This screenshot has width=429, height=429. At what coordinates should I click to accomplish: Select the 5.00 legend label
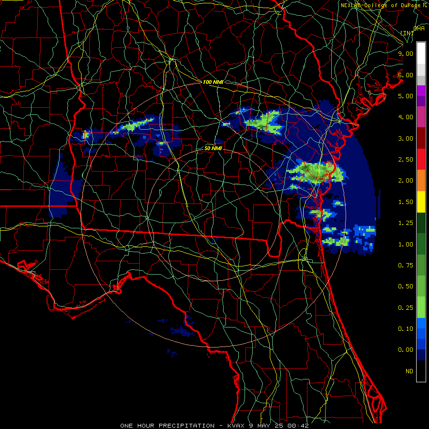(406, 96)
